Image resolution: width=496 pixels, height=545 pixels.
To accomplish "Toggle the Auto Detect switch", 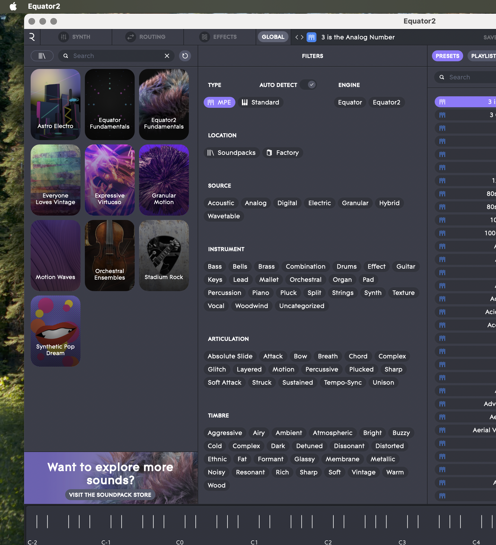I will 308,85.
